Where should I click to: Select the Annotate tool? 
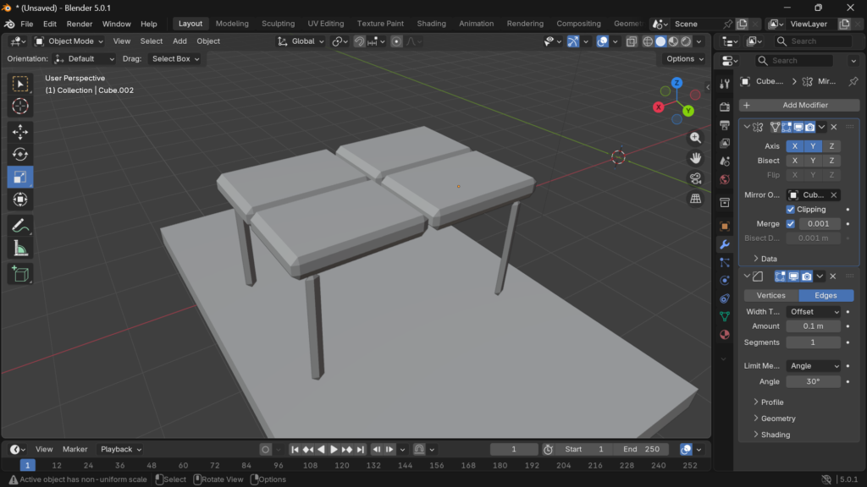[x=19, y=224]
